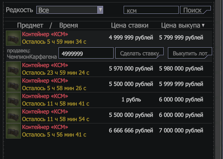The width and height of the screenshot is (223, 159).
Task: Click the Поиск search button
Action: pos(195,10)
